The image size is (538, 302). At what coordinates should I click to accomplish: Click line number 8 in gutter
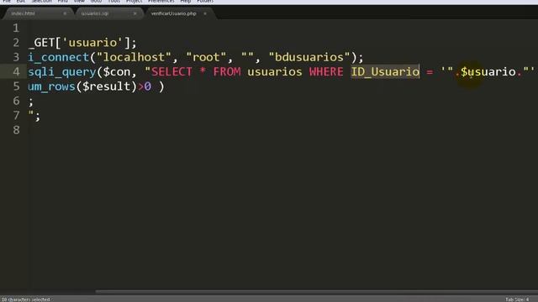coord(16,130)
